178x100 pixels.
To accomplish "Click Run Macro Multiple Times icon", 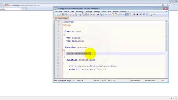I will pos(144,14).
